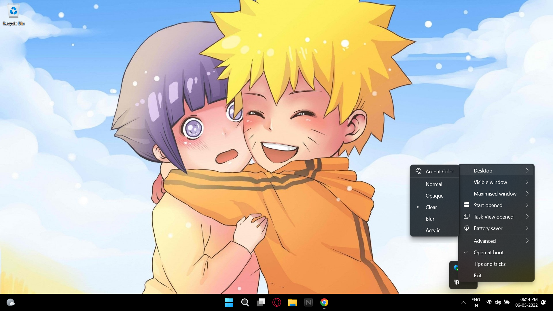Open Task View on the taskbar
The image size is (553, 311).
(x=261, y=302)
